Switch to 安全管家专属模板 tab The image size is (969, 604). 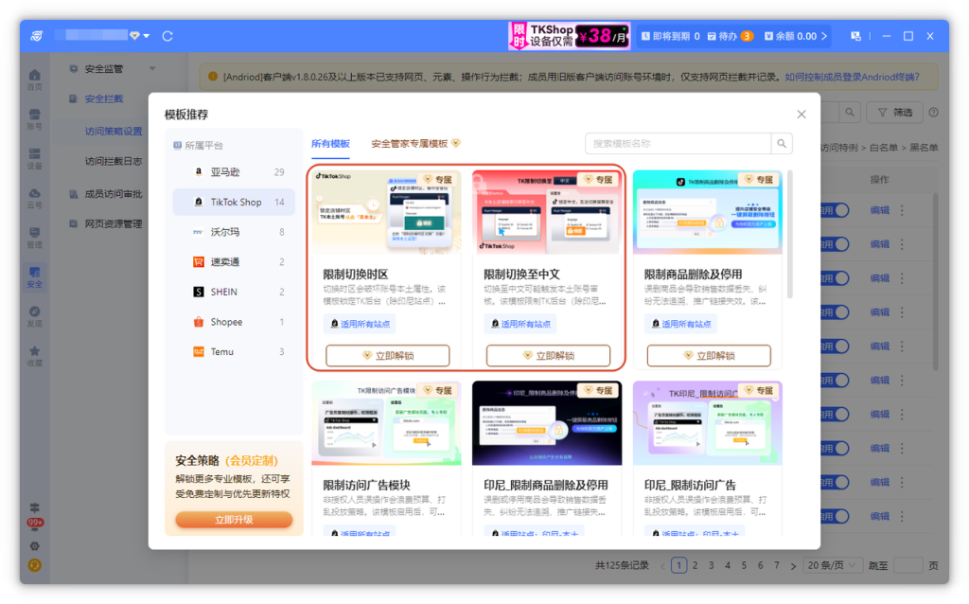pyautogui.click(x=414, y=144)
